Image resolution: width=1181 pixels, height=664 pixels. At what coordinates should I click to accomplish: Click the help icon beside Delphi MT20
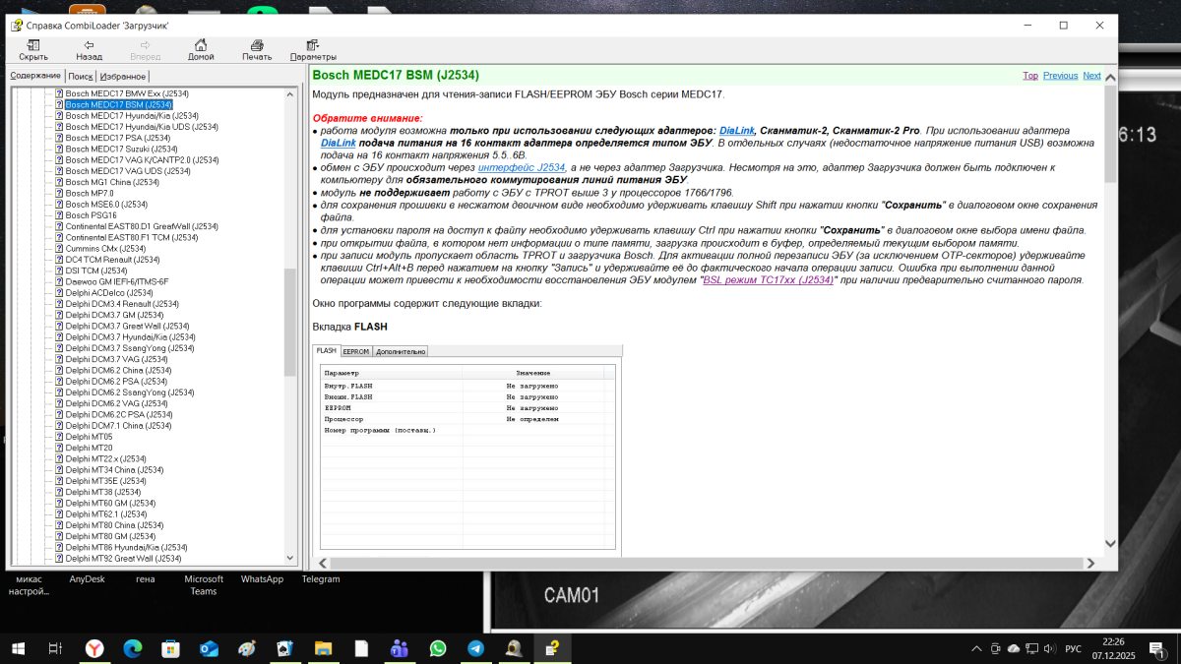coord(59,448)
